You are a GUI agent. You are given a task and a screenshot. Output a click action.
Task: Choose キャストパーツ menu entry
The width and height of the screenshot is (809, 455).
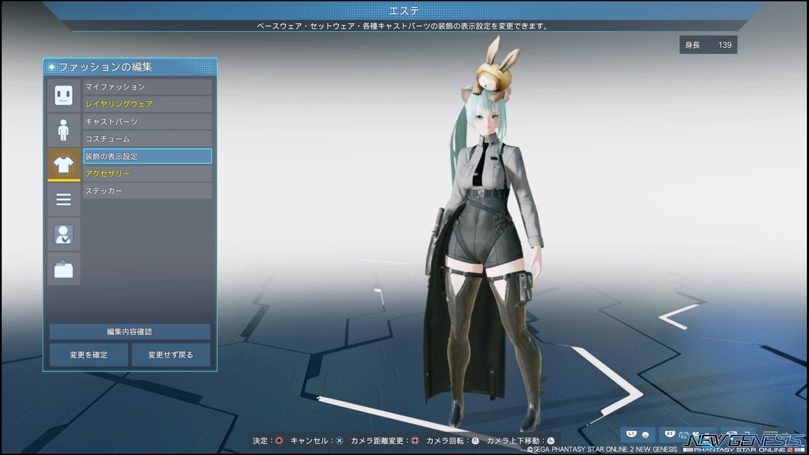tap(147, 122)
